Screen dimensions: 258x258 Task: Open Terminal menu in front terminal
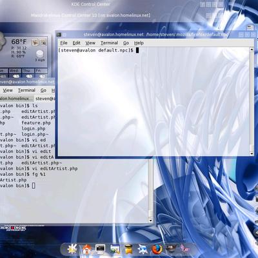click(x=109, y=43)
